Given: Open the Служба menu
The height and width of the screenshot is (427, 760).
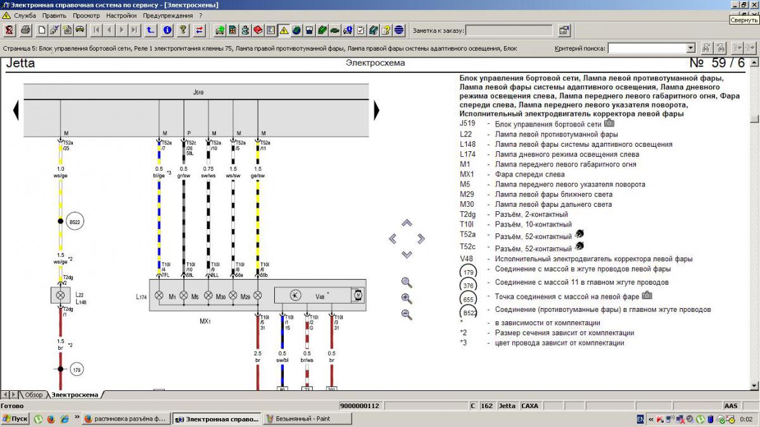Looking at the screenshot, I should [25, 15].
